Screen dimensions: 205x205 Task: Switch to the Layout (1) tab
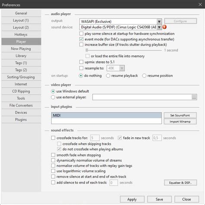tap(21, 20)
